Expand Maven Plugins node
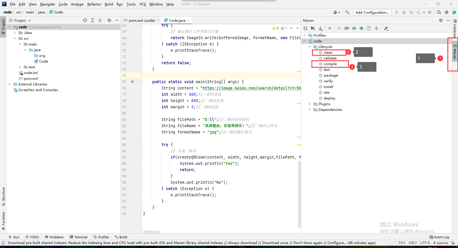The height and width of the screenshot is (248, 458). 310,104
